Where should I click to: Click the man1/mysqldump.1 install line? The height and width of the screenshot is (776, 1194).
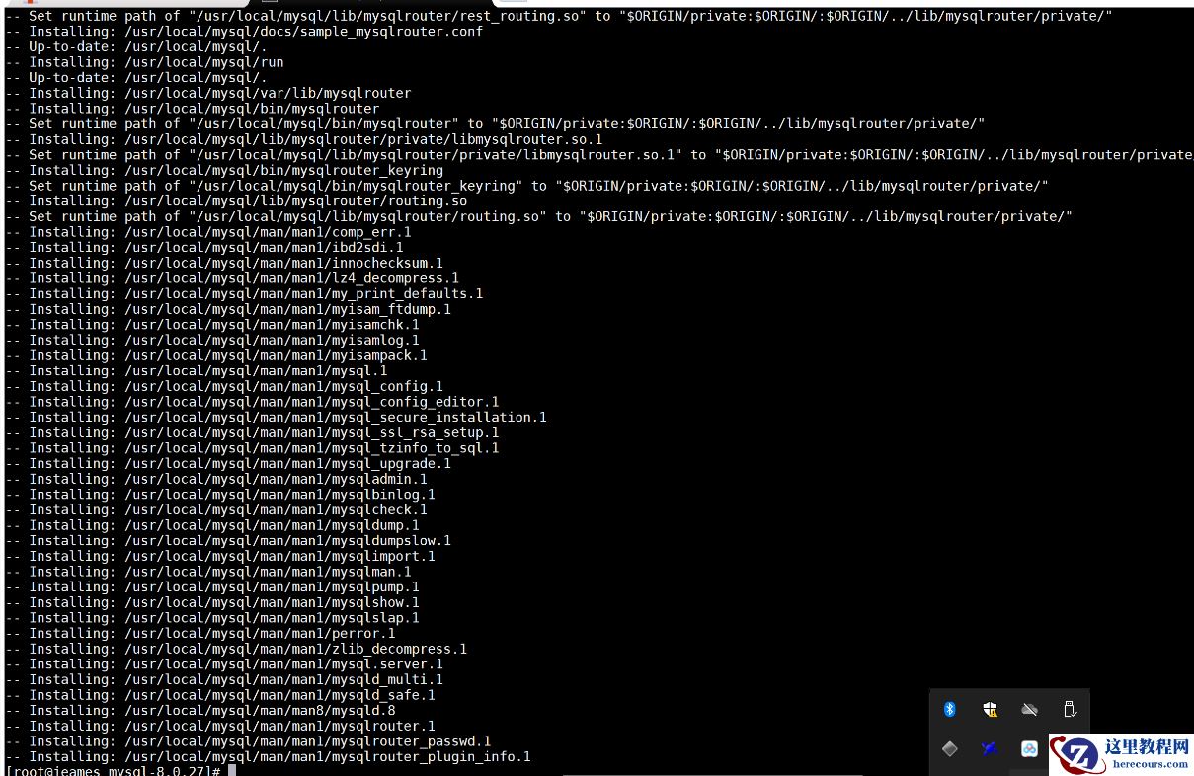(212, 525)
